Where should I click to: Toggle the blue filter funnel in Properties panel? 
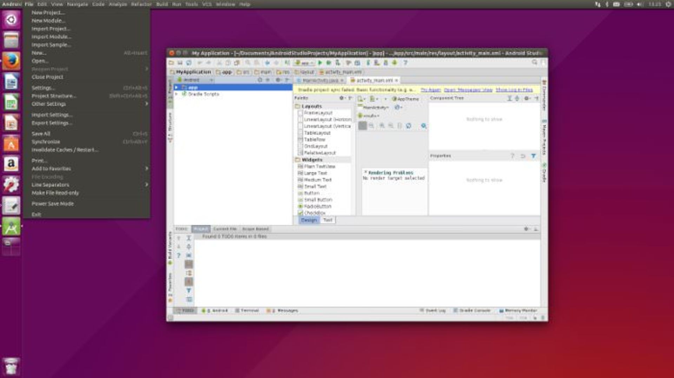[x=534, y=156]
